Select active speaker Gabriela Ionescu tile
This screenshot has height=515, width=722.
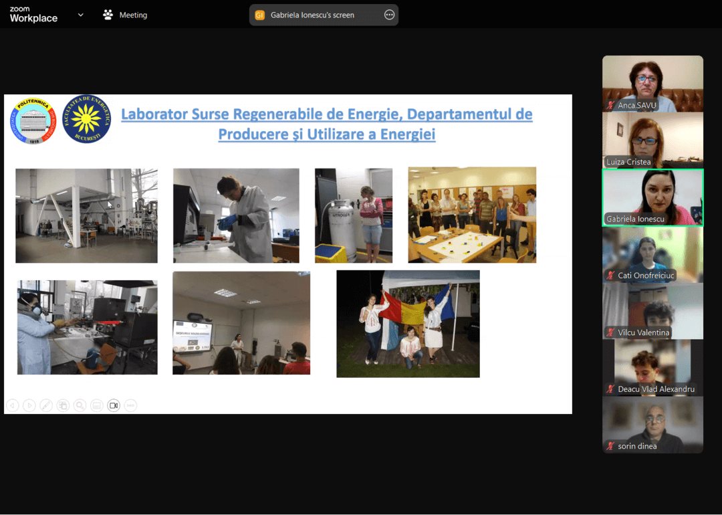click(652, 197)
